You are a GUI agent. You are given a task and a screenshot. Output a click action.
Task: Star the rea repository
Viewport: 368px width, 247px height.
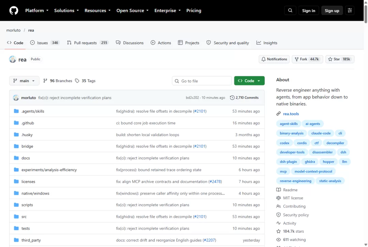(x=340, y=59)
